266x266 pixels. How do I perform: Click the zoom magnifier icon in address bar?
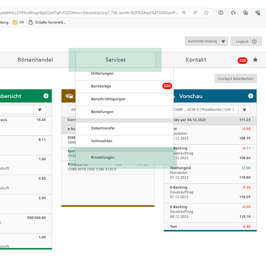[x=184, y=13]
